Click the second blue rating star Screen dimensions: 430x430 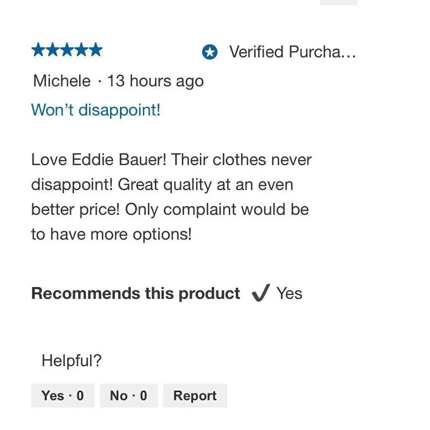click(x=53, y=50)
